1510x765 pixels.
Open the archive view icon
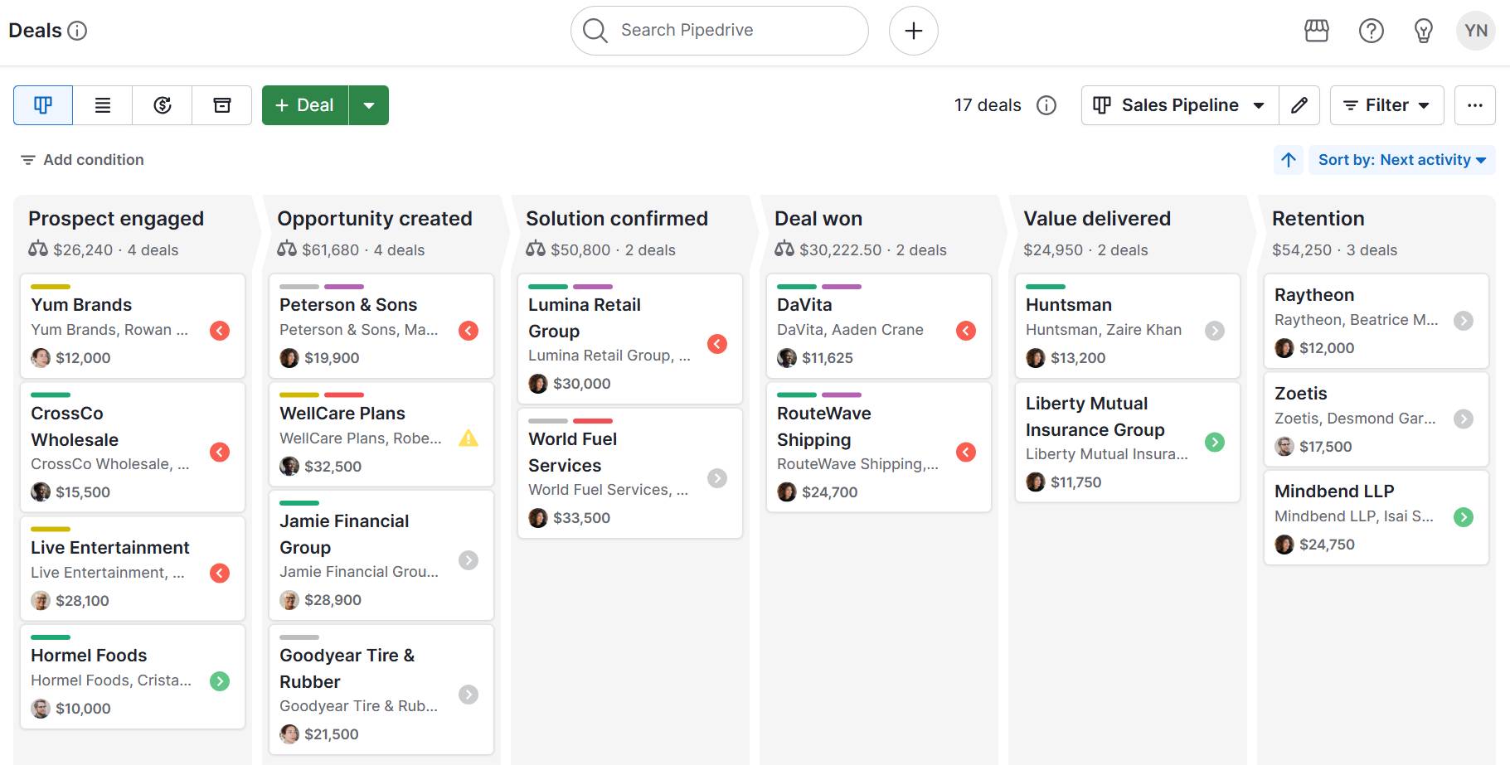click(222, 105)
